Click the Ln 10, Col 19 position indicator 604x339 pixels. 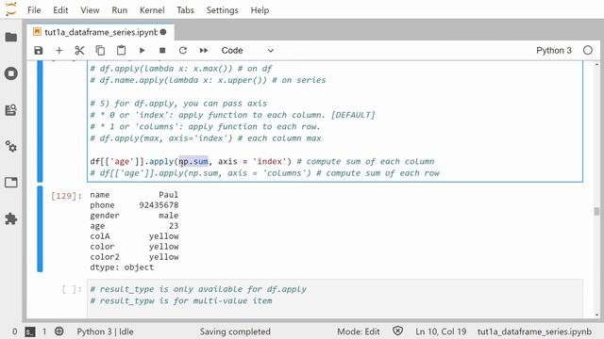click(441, 331)
